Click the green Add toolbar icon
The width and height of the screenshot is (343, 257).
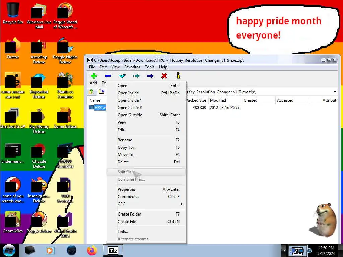pos(94,76)
